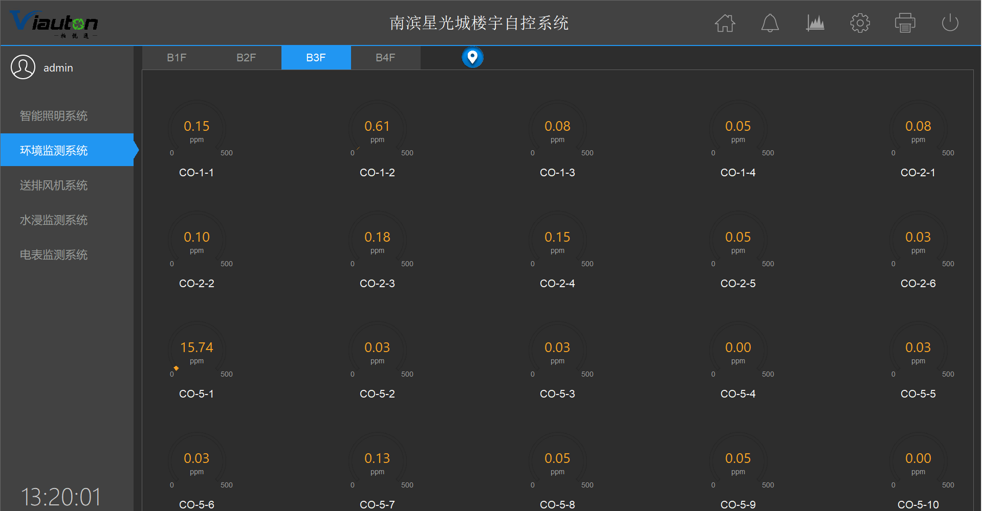
Task: Select the 环境监测系统 menu item
Action: click(x=54, y=151)
